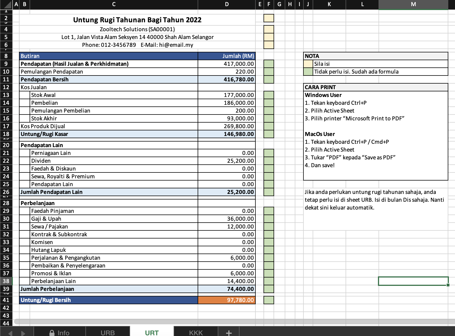This screenshot has width=455, height=336.
Task: Switch to the URB sheet tab
Action: click(108, 333)
